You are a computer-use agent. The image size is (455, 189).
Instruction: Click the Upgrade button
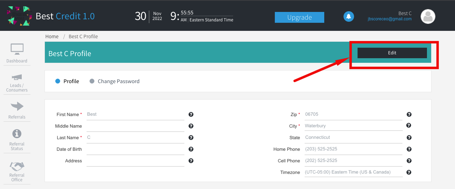click(x=299, y=17)
